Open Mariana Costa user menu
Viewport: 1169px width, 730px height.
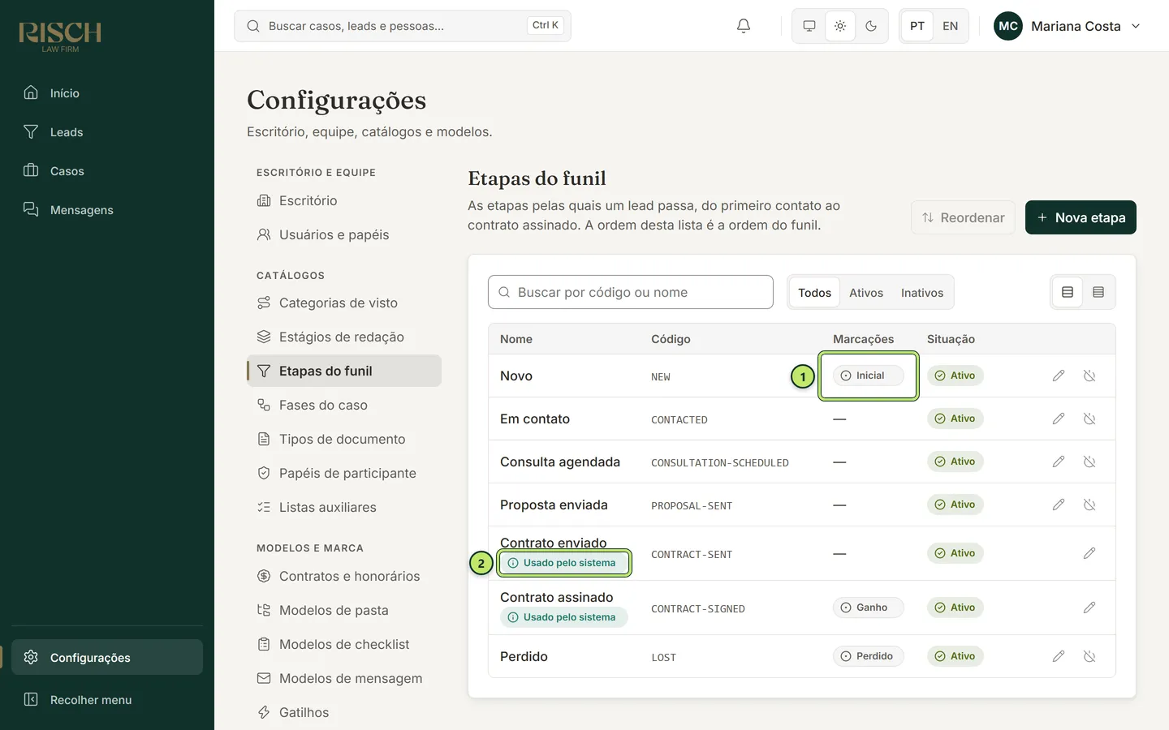coord(1068,26)
